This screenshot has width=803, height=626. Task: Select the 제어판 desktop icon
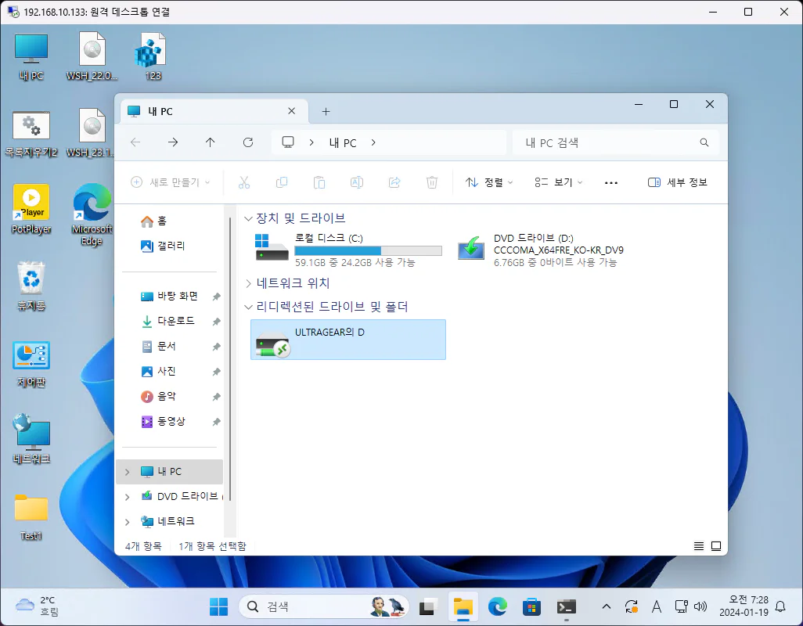[x=31, y=363]
